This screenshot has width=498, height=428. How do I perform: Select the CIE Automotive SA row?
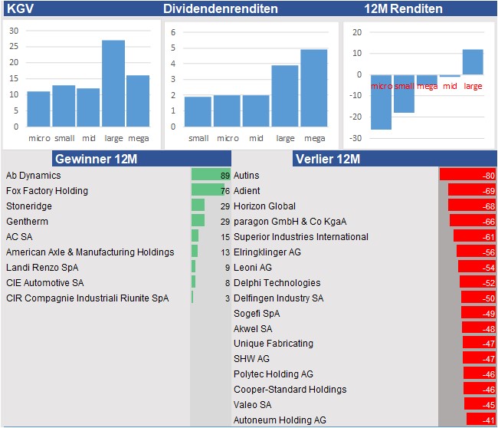[x=117, y=283]
